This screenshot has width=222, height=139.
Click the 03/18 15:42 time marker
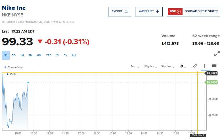pos(197,135)
